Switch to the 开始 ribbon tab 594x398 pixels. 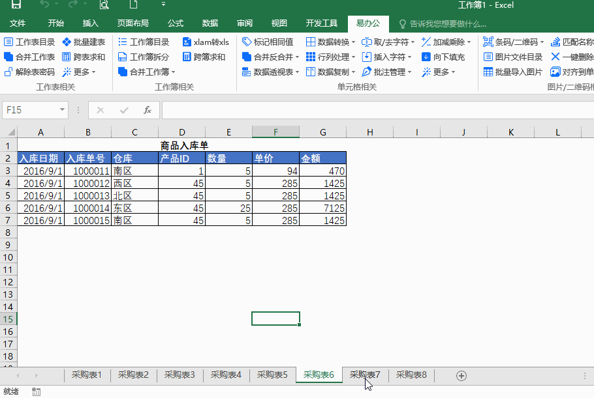[55, 23]
